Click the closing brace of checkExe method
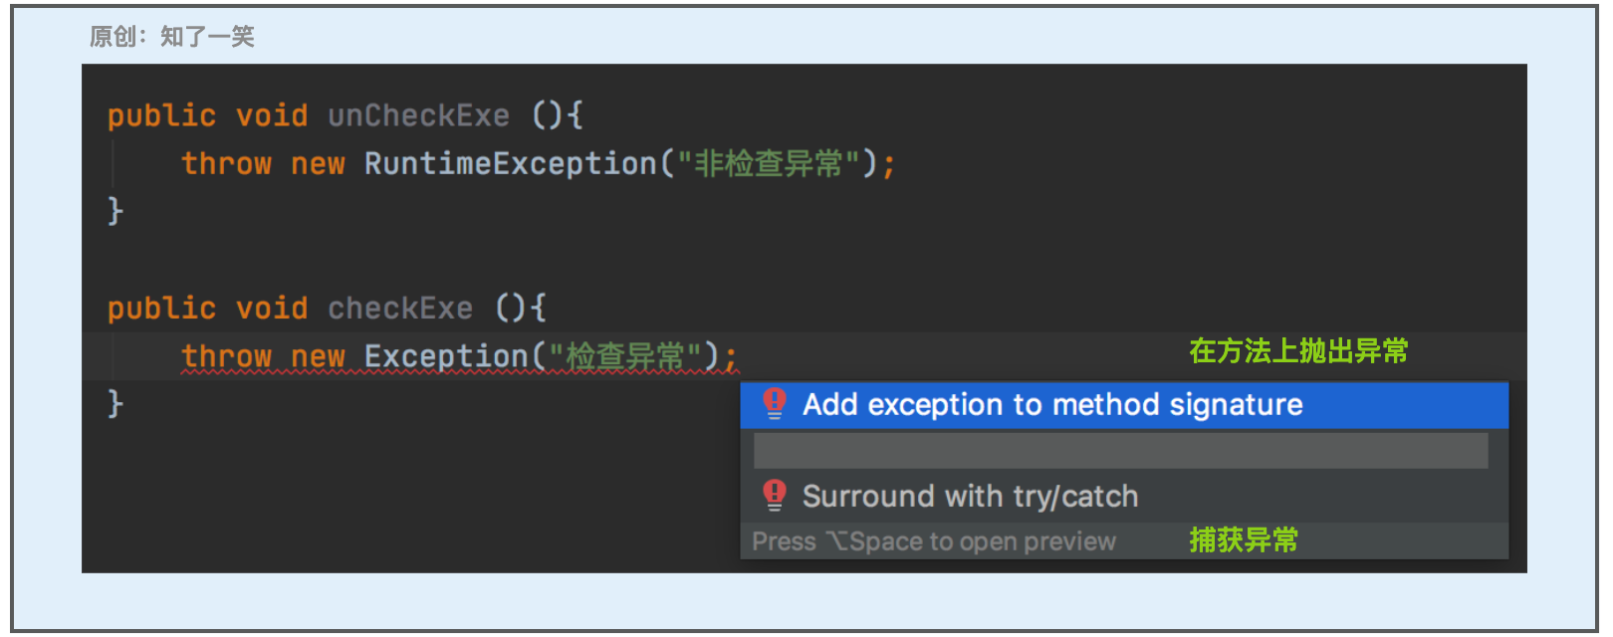1613x637 pixels. coord(115,404)
